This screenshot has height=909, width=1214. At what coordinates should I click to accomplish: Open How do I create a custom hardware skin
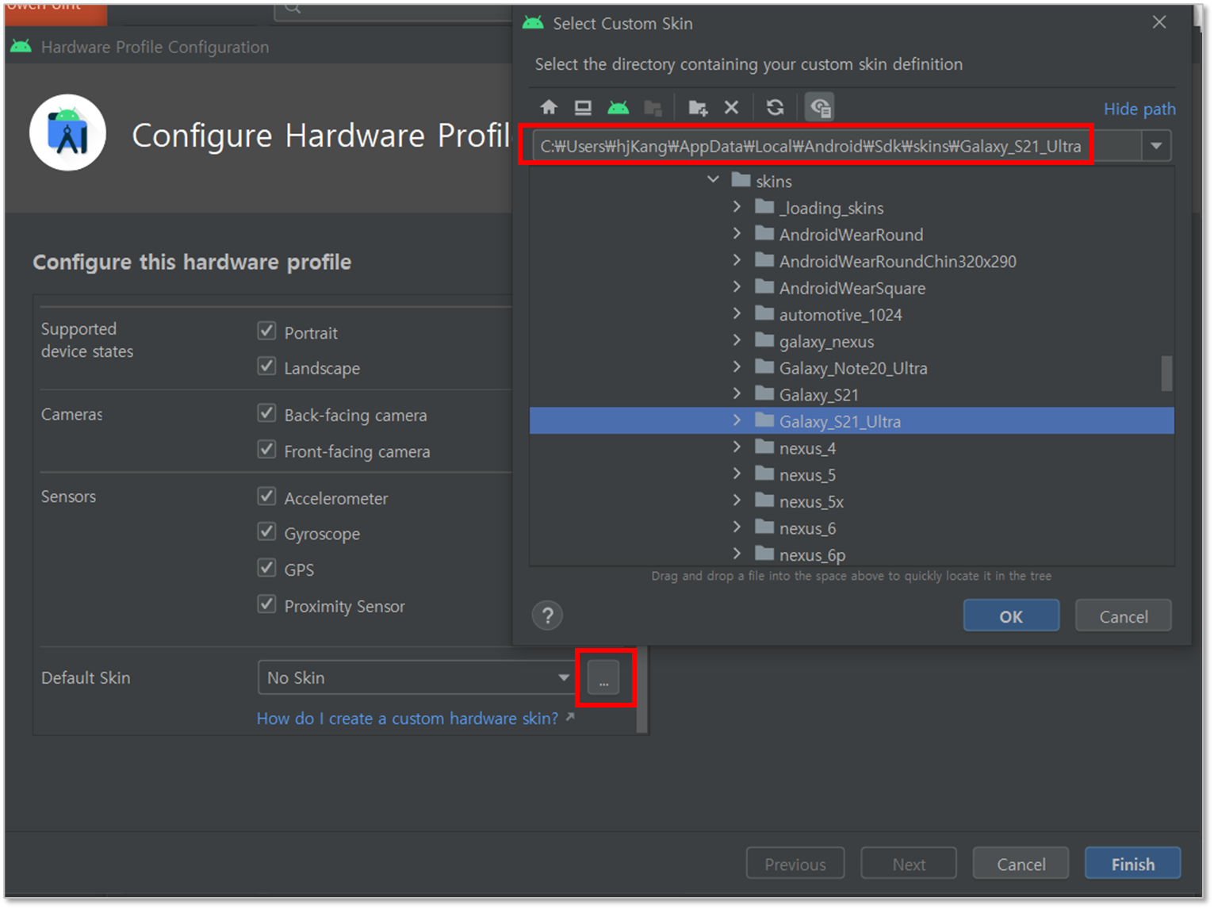click(x=408, y=718)
